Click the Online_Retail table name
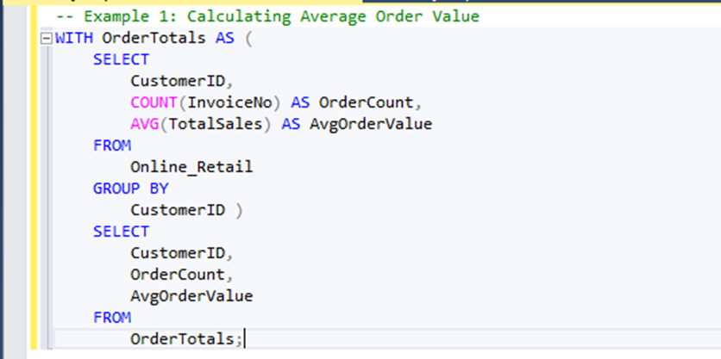This screenshot has width=721, height=359. tap(191, 167)
